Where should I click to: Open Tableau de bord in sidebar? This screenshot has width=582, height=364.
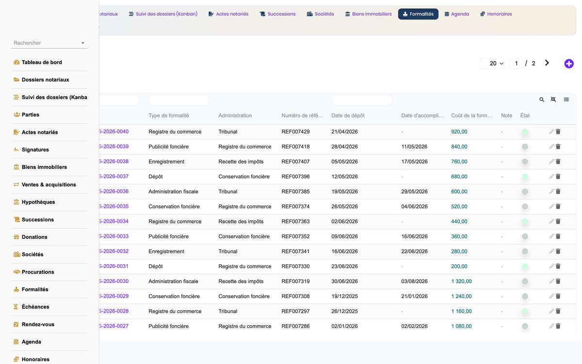tap(49, 62)
